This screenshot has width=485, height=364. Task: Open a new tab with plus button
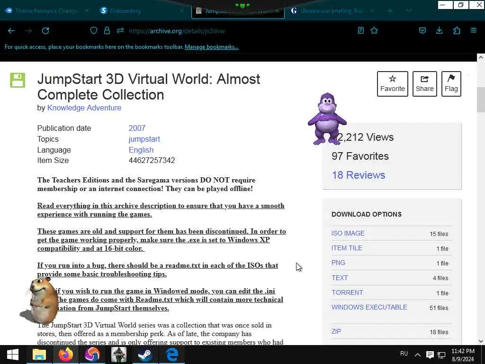click(390, 11)
